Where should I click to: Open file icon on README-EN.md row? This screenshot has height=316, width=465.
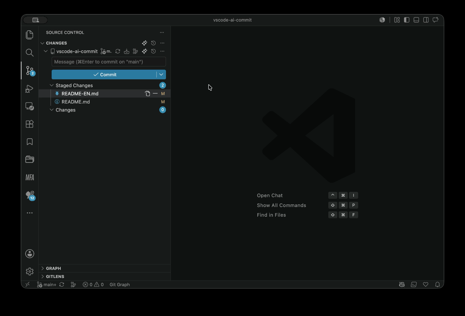click(x=148, y=94)
